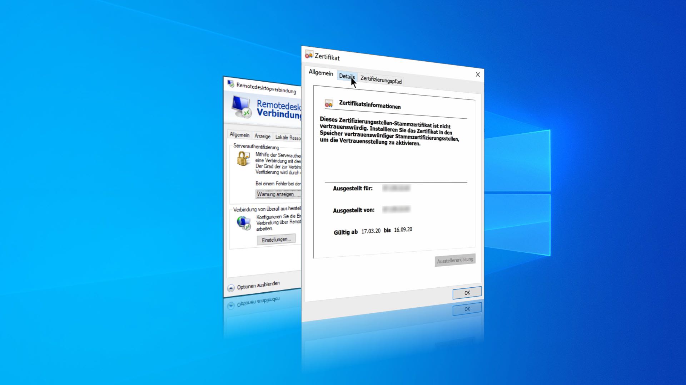This screenshot has width=686, height=385.
Task: Open the Details tab in Zertifikat dialog
Action: (347, 76)
